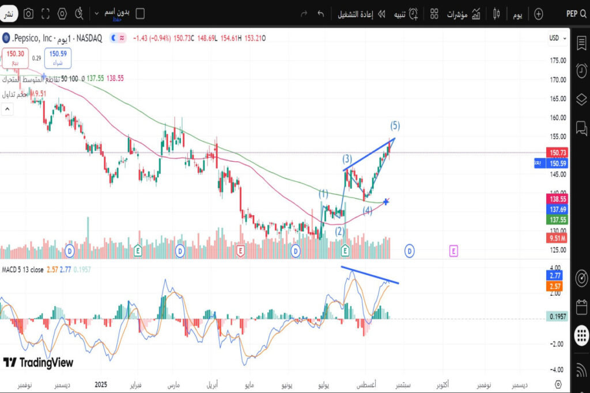Open the مؤشرات indicators dialog
Image resolution: width=590 pixels, height=393 pixels.
tap(463, 14)
